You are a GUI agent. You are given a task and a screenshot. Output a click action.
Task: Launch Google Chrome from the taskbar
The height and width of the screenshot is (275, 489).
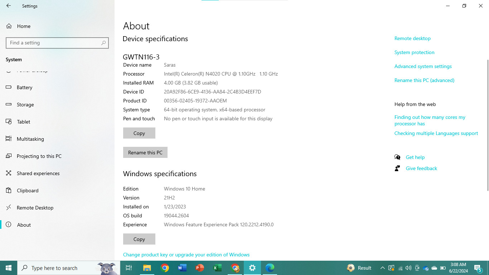tap(165, 268)
